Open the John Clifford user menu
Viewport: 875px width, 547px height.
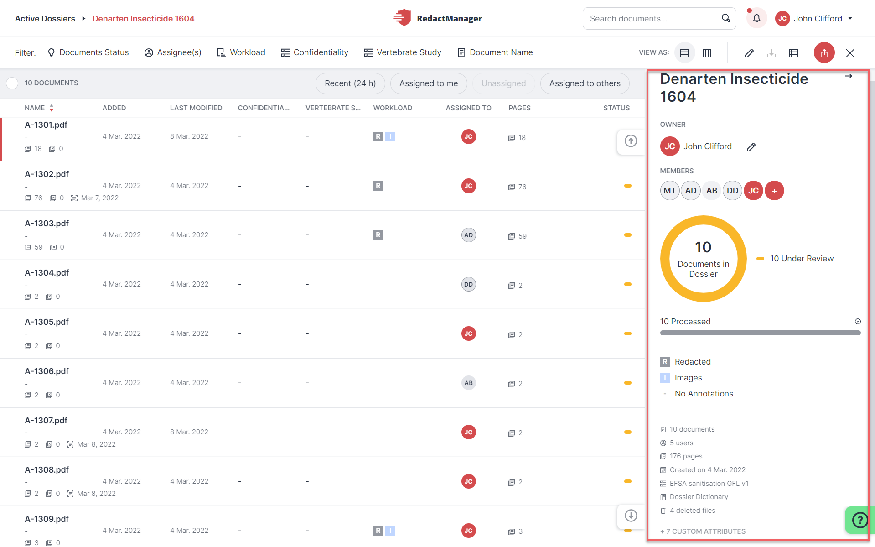click(x=814, y=18)
